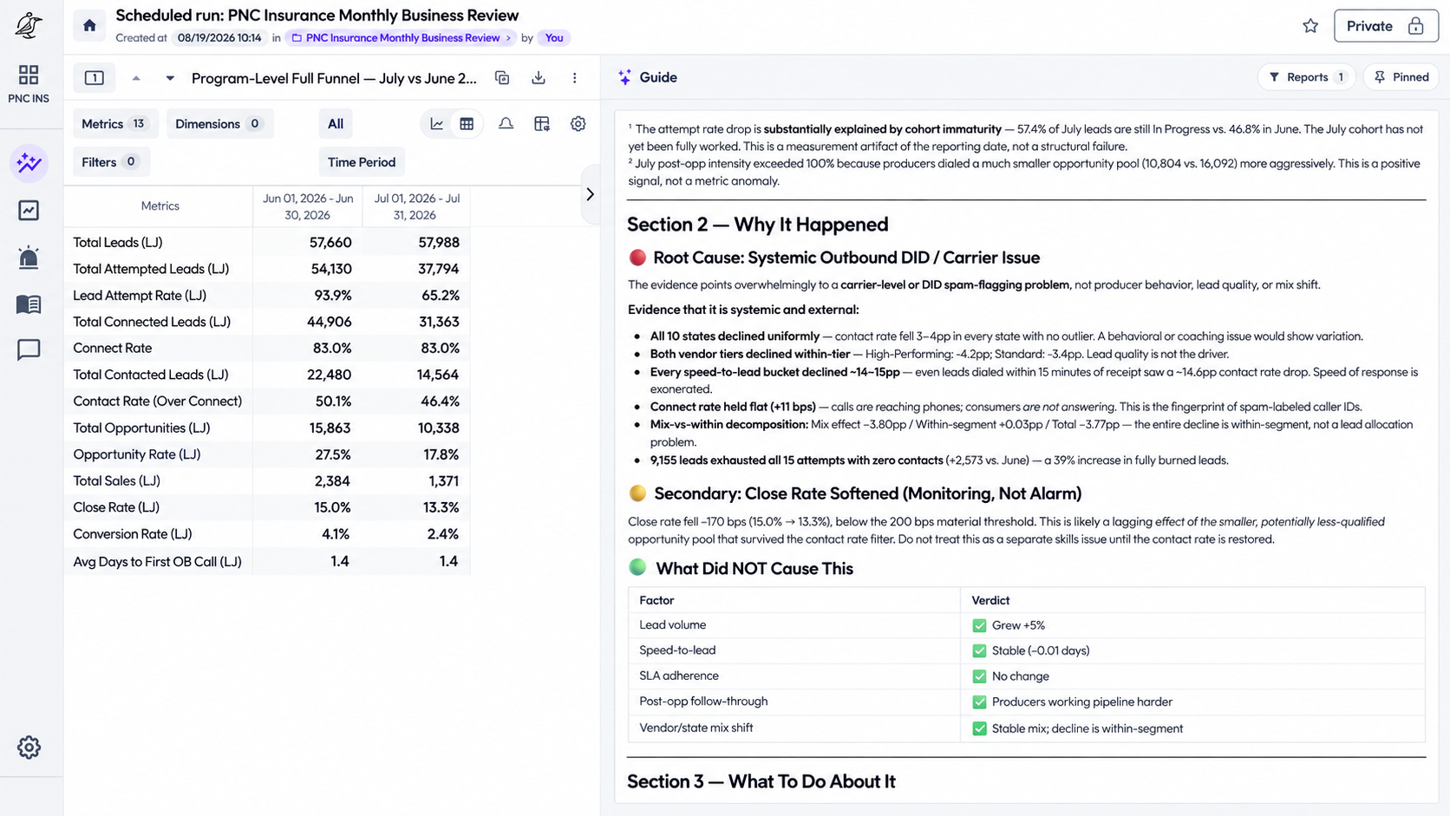This screenshot has width=1450, height=816.
Task: Open PNC Insurance Monthly Business Review folder link
Action: [402, 38]
